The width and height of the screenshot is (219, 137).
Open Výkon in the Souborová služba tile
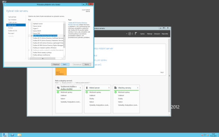point(63,99)
